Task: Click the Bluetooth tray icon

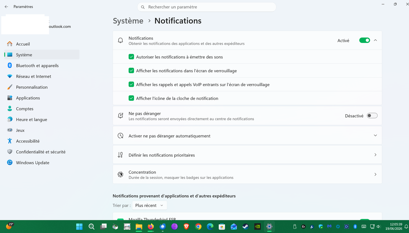Action: [x=355, y=227]
